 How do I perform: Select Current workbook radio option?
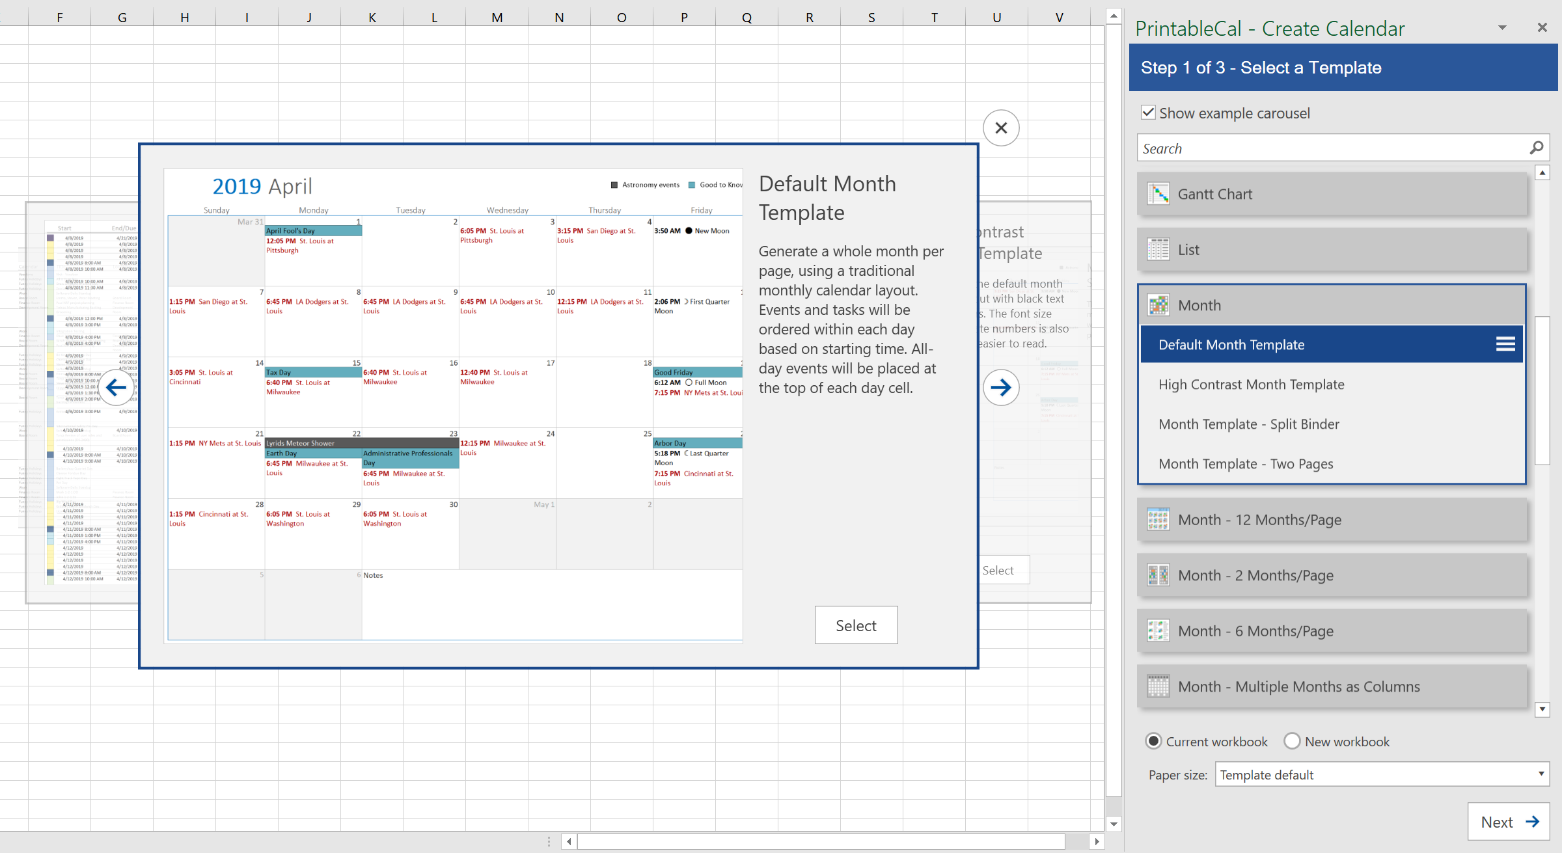click(x=1153, y=741)
